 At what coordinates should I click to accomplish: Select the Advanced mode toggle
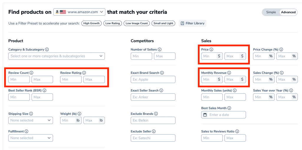(288, 12)
